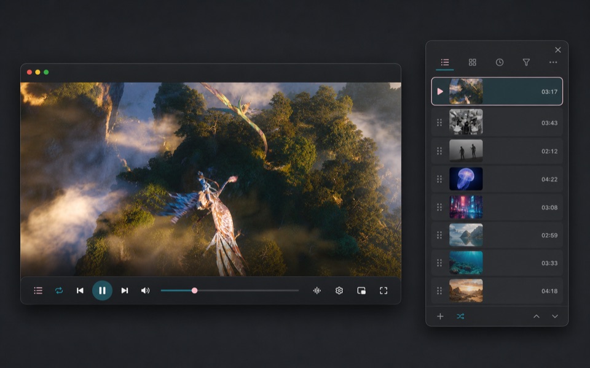Toggle shuffle in the playlist footer
590x368 pixels.
(460, 316)
